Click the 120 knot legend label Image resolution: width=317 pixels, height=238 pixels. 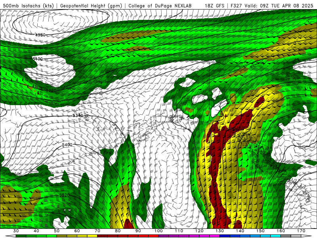(x=199, y=231)
